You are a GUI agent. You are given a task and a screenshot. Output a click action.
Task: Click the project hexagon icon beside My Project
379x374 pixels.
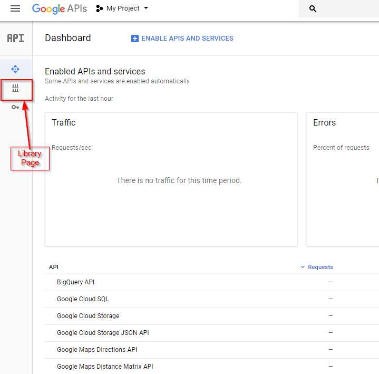point(99,8)
